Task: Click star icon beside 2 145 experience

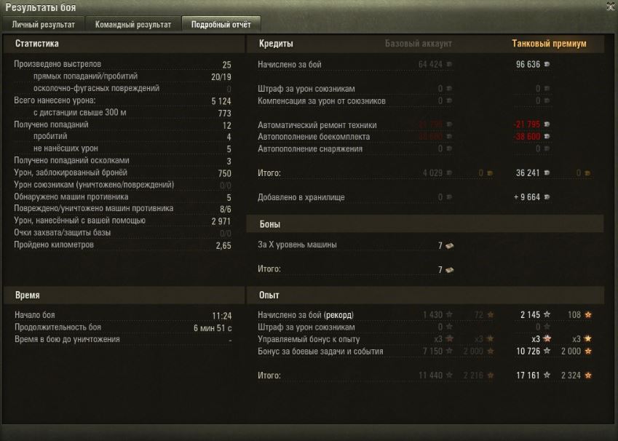Action: coord(547,314)
